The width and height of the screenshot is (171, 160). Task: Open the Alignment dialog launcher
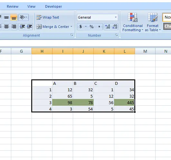click(71, 35)
